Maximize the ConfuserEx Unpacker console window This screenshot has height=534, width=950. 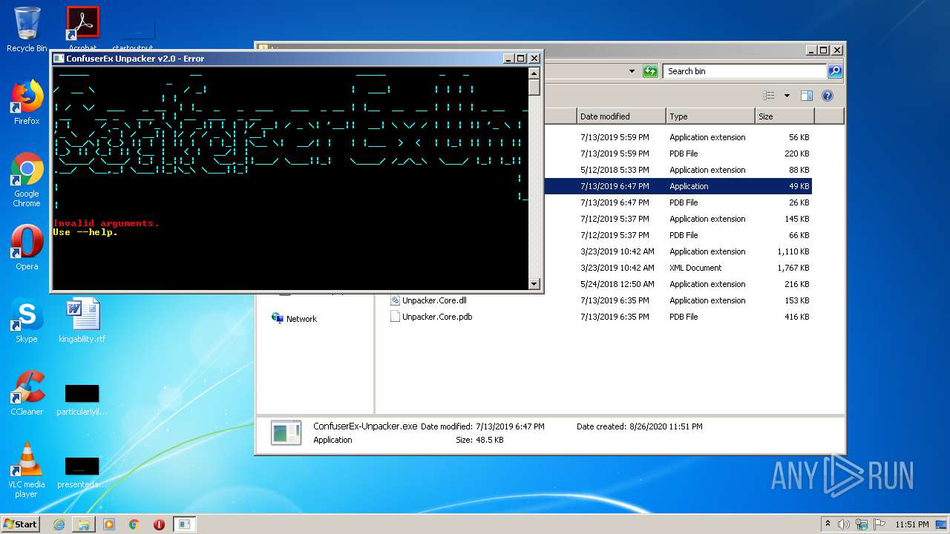click(520, 59)
